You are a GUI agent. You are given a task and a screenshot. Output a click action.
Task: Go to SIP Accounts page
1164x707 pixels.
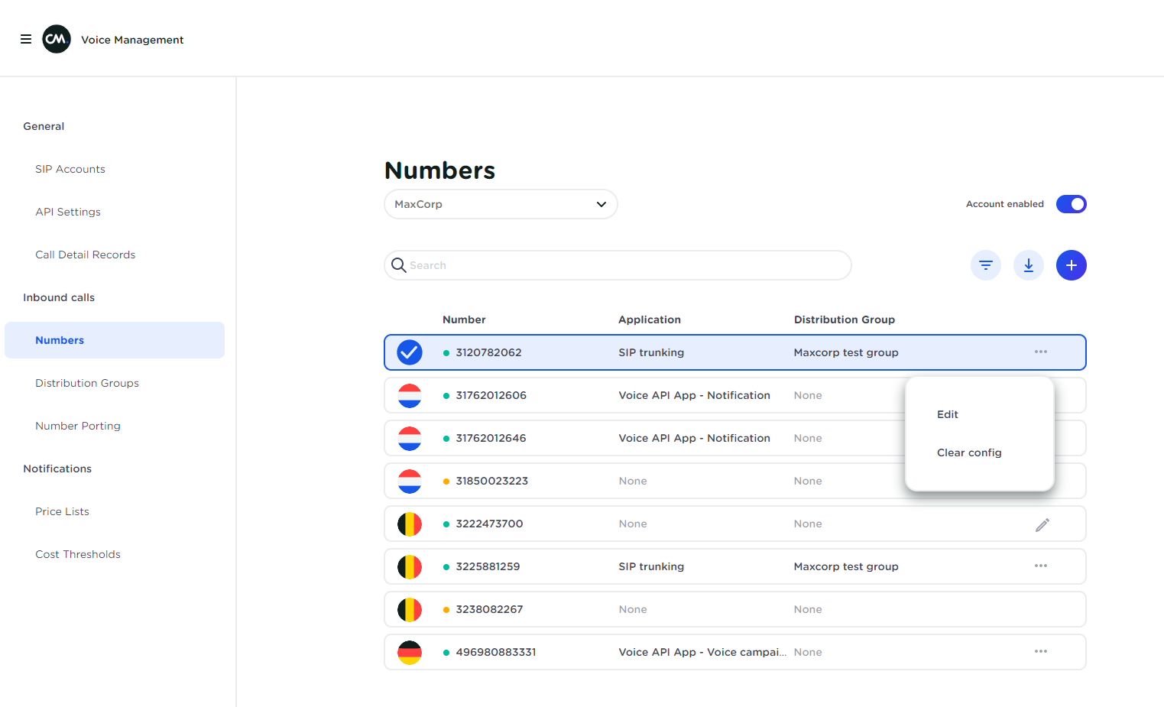tap(70, 169)
